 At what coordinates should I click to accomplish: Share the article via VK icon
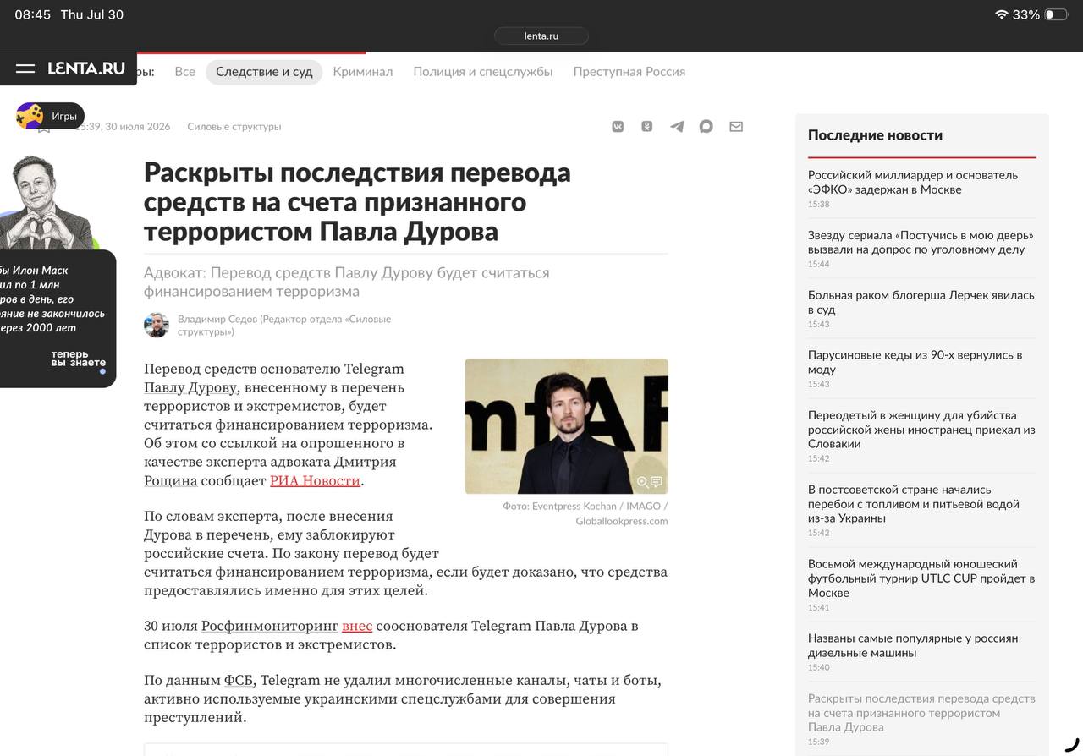click(618, 127)
